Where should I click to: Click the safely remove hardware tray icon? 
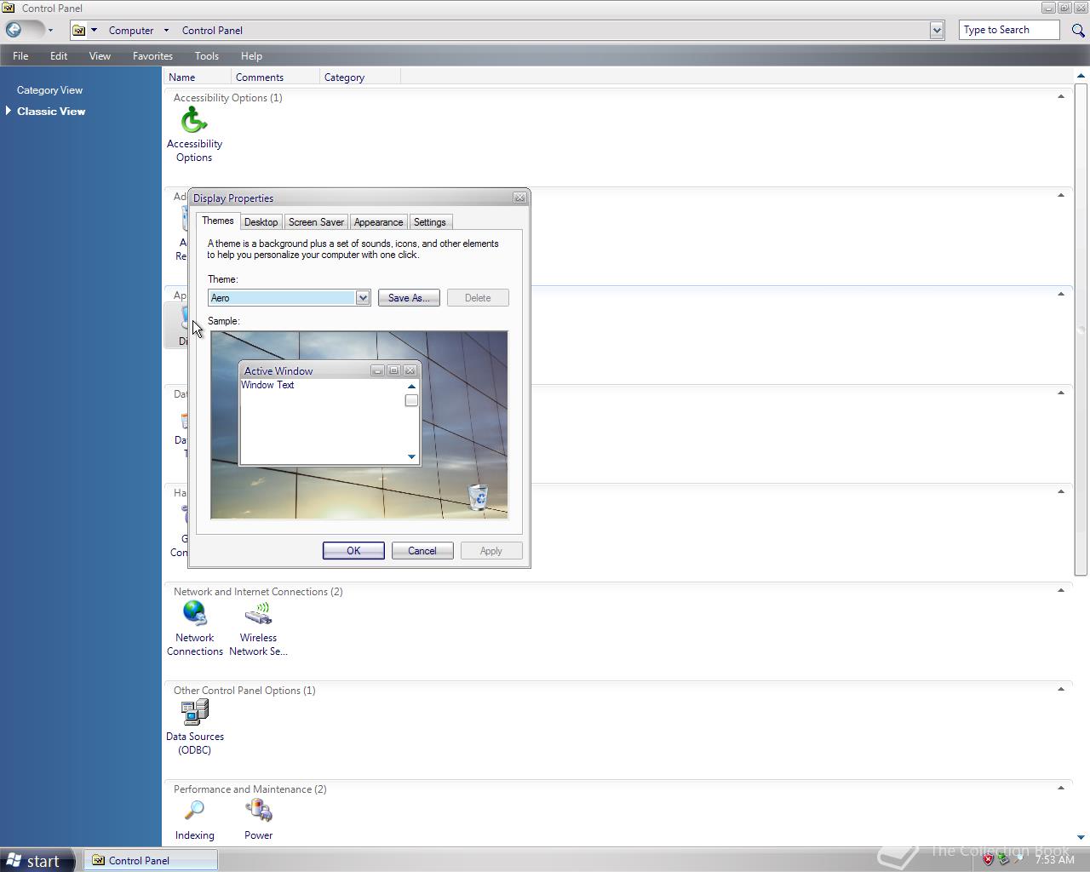point(1003,860)
